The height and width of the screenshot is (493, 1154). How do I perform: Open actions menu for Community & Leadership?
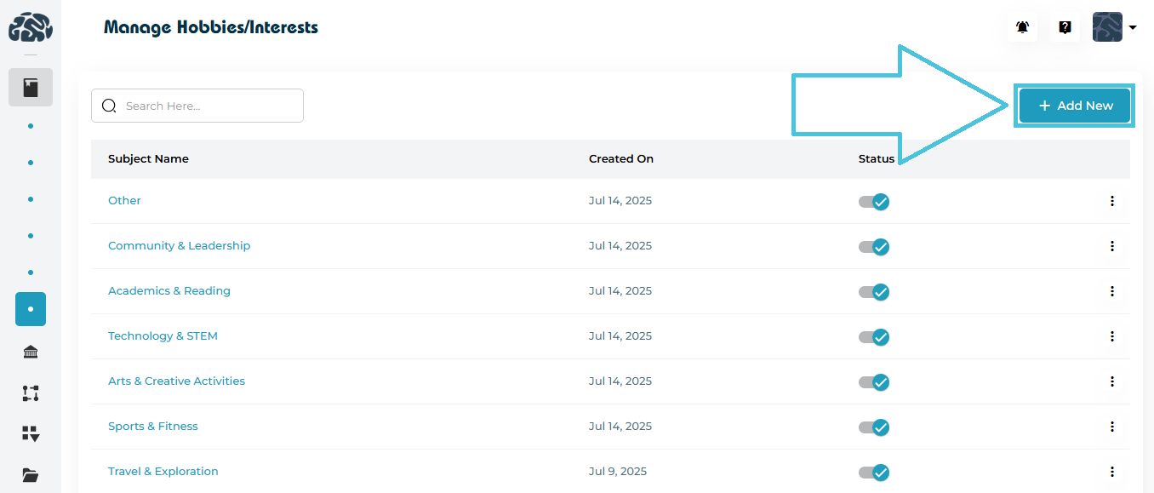1111,246
